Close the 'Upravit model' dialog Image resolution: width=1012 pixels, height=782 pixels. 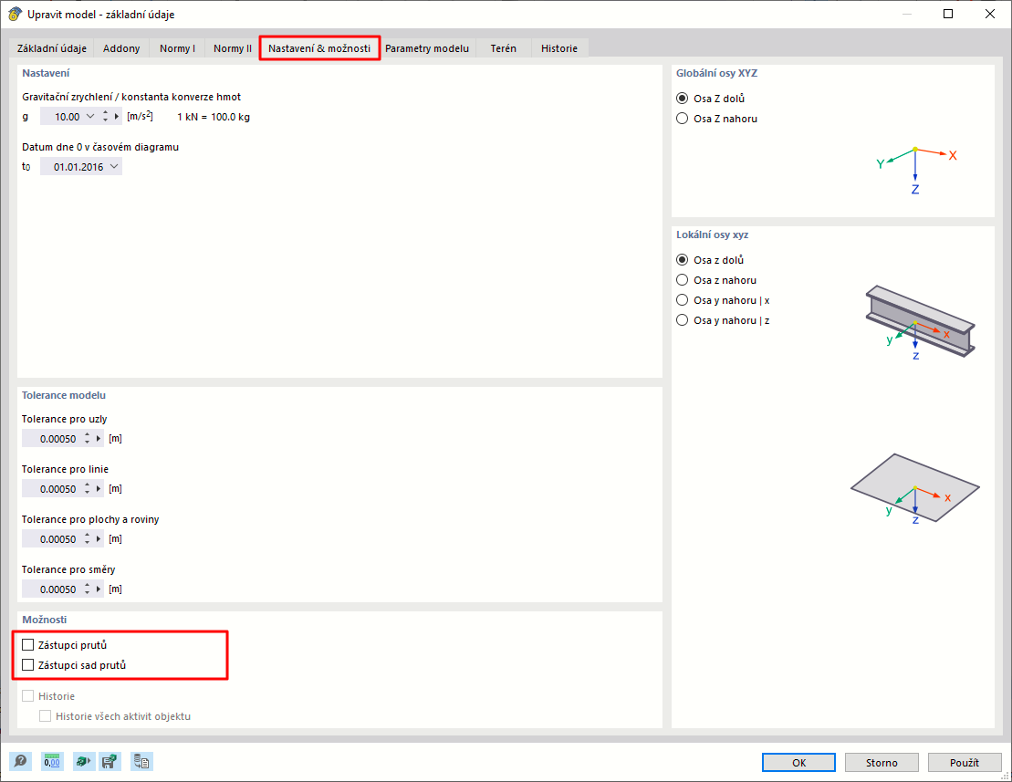[989, 14]
